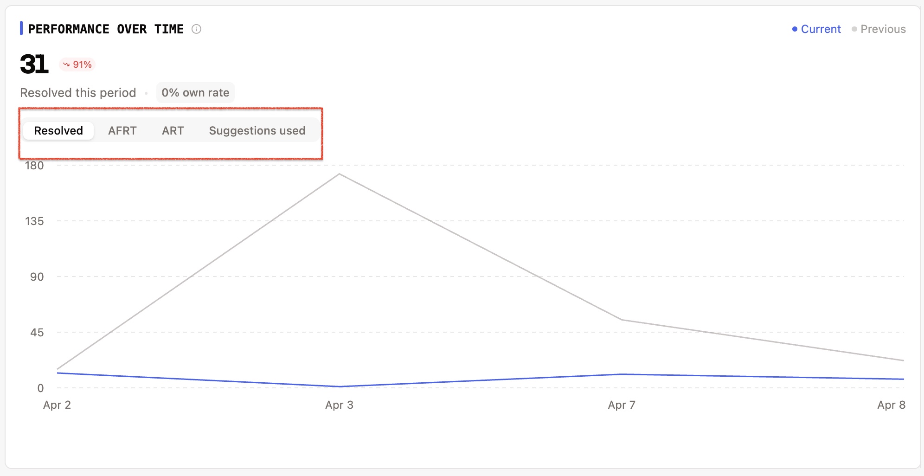The width and height of the screenshot is (924, 476).
Task: Click the 180 y-axis label
Action: click(34, 166)
